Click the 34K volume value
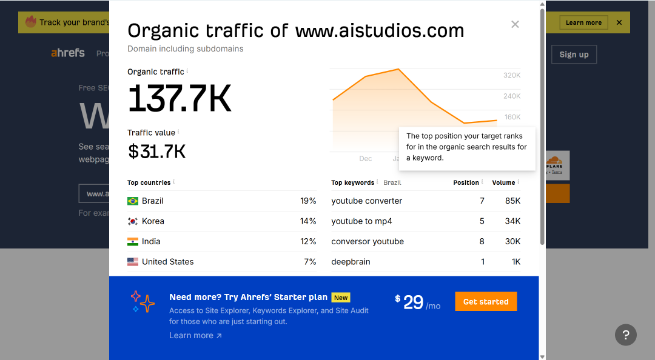655x360 pixels. [x=512, y=221]
